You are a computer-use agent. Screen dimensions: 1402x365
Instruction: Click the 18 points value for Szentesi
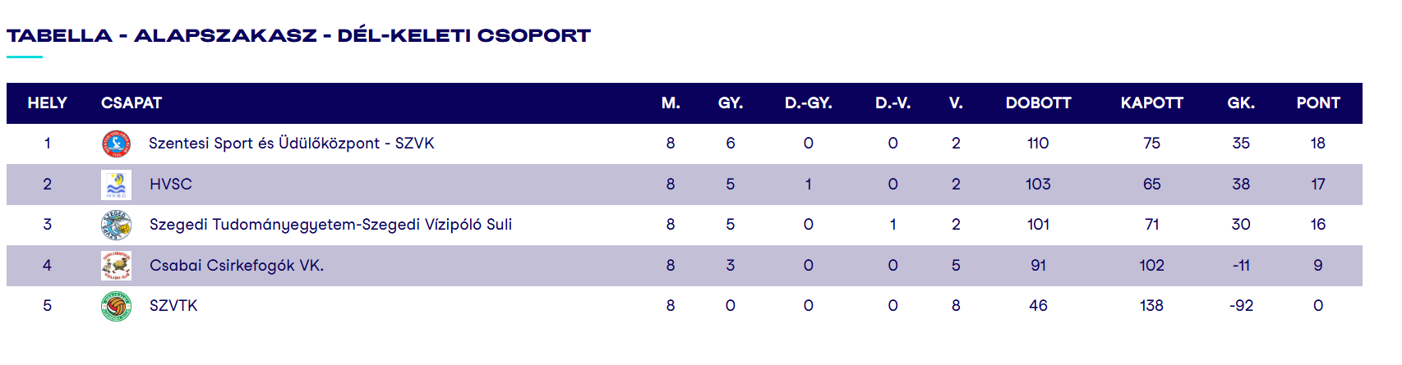[1317, 144]
